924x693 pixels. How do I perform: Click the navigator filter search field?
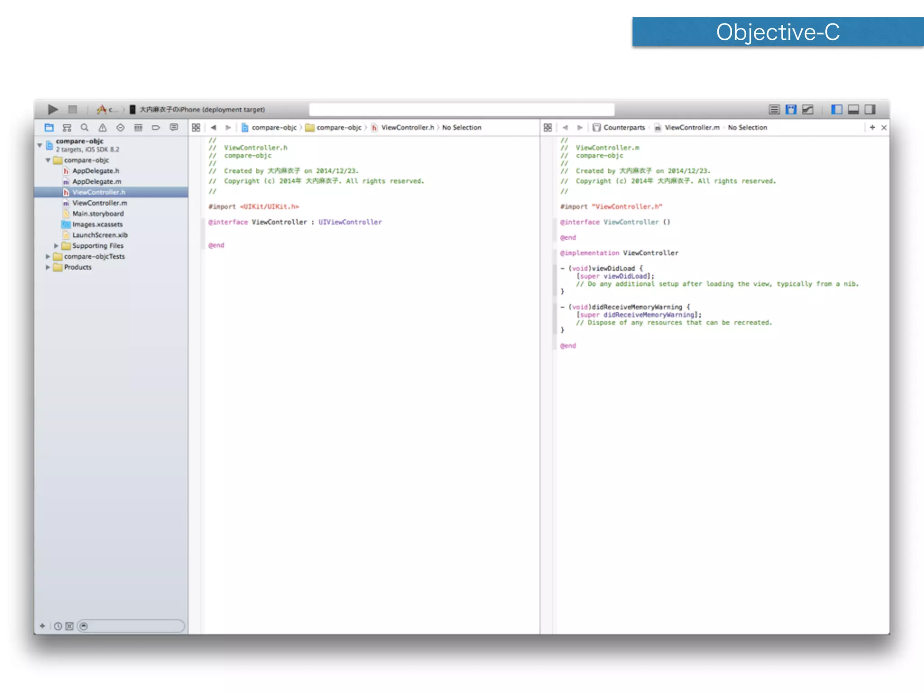(x=131, y=626)
